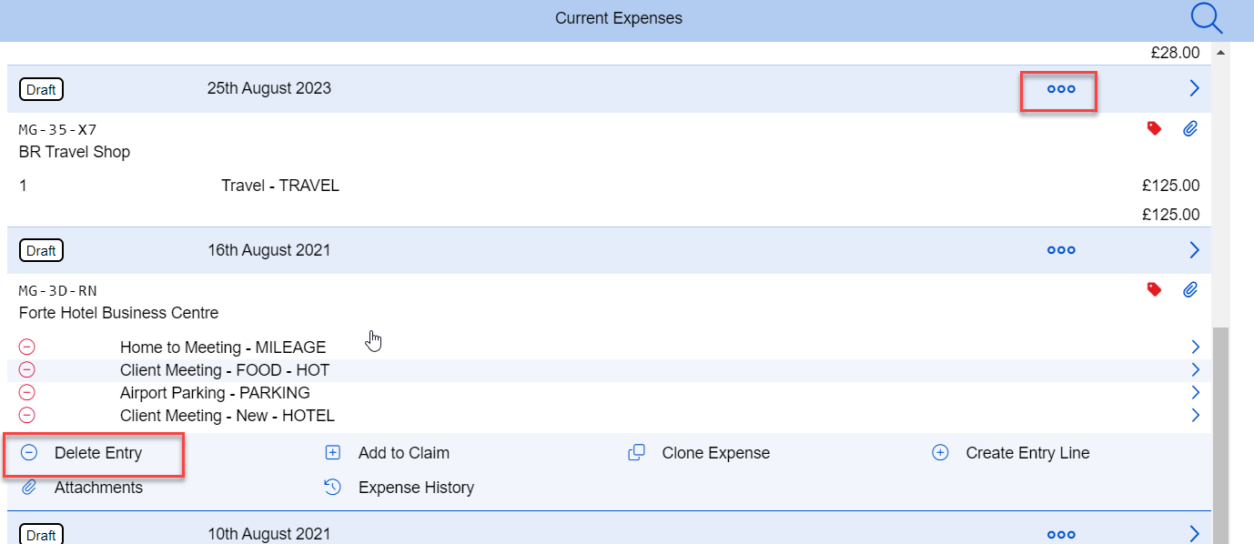Click the 10th August 2021 date
The image size is (1254, 544).
(269, 534)
